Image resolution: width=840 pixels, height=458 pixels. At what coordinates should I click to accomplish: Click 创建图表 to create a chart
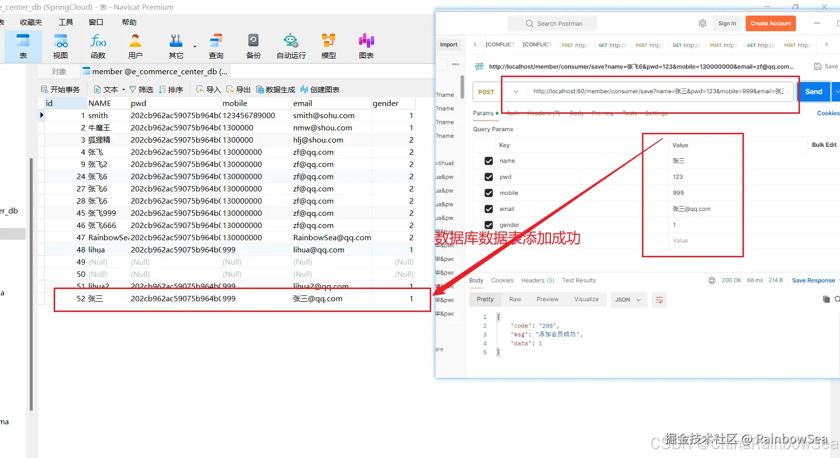coord(320,89)
